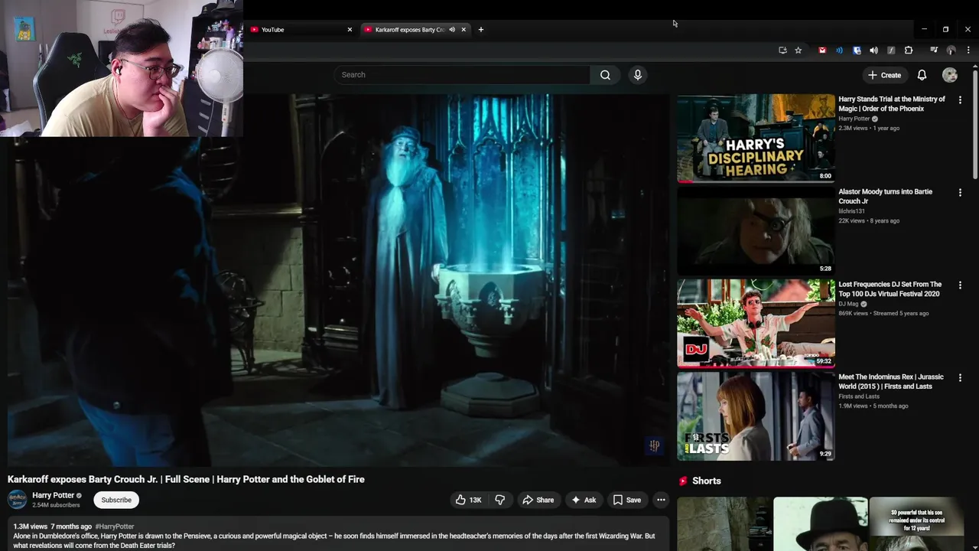Close the Karkaroff video tab
Image resolution: width=979 pixels, height=551 pixels.
click(463, 30)
